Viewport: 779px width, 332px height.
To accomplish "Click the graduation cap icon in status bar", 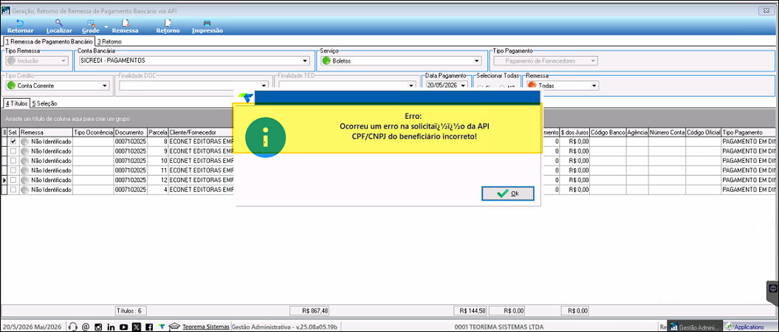I will (x=174, y=327).
